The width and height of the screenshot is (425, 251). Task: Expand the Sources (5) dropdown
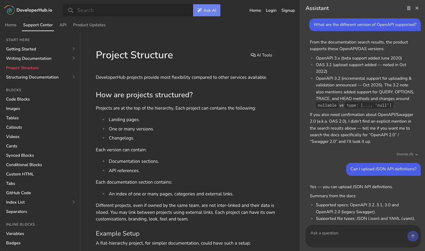(407, 154)
